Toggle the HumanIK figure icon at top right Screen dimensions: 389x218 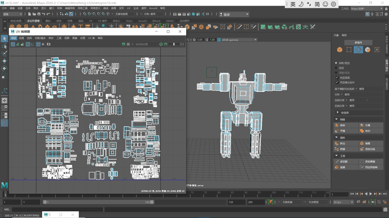[x=372, y=14]
